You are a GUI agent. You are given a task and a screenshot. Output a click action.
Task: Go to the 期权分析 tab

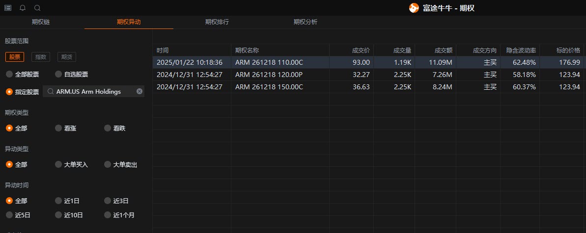point(306,22)
